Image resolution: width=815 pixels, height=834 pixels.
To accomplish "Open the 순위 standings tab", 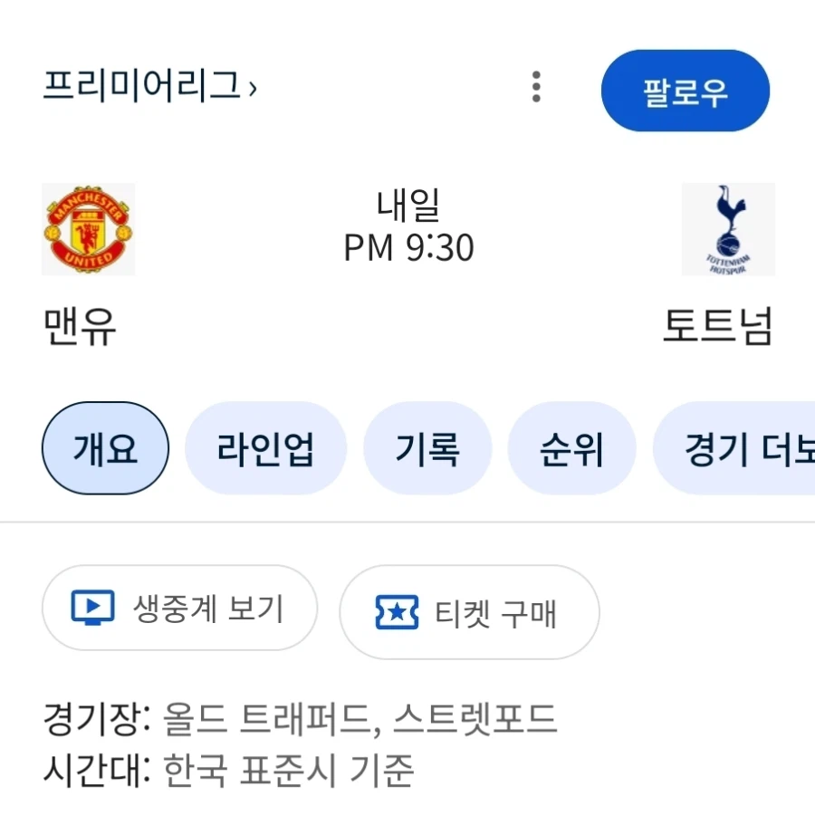I will tap(571, 448).
